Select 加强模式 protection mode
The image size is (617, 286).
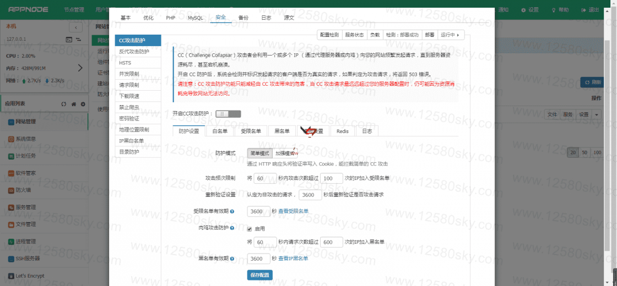pyautogui.click(x=285, y=153)
